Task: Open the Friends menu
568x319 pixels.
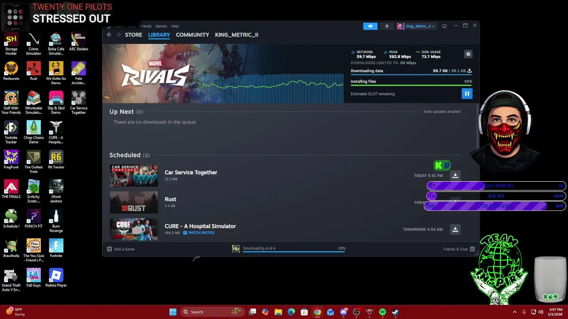Action: [145, 26]
